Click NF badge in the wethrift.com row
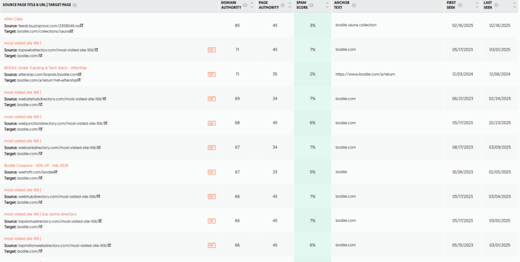Screen dimensions: 520x262 click(x=212, y=172)
